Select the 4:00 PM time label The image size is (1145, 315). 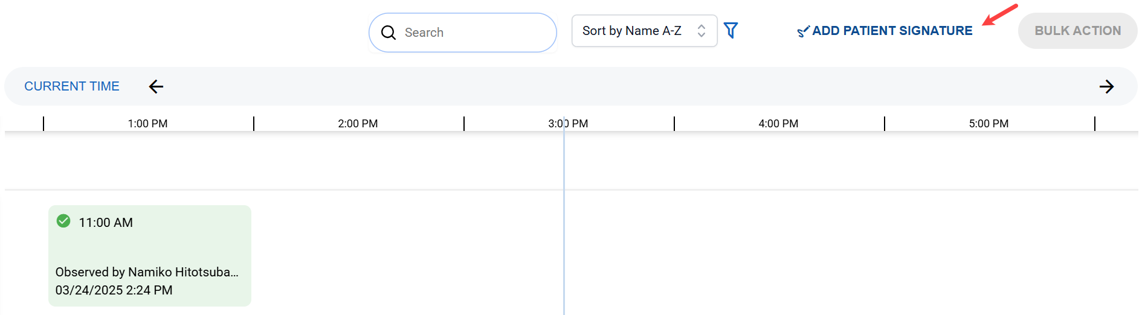778,124
